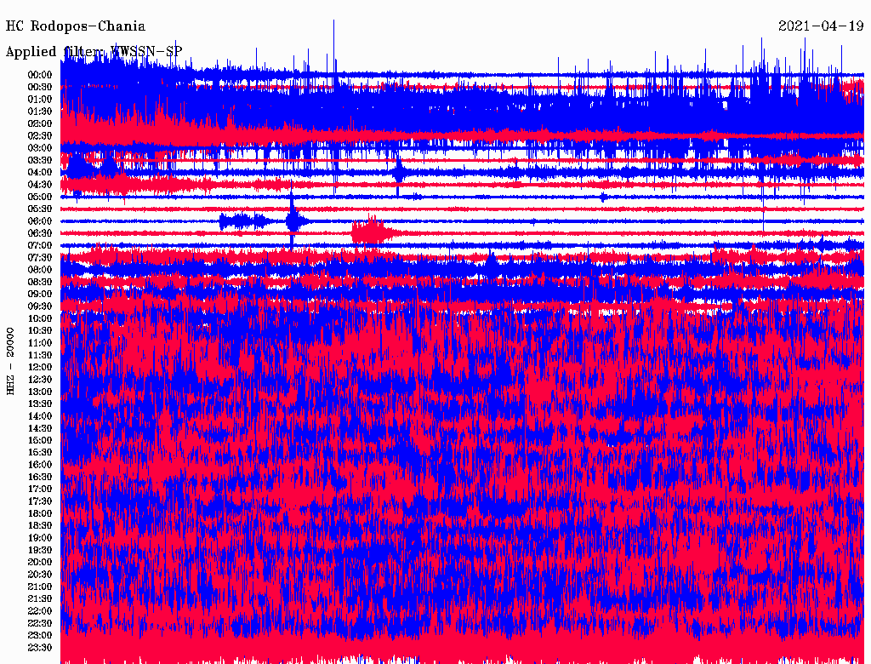This screenshot has width=871, height=664.
Task: Select the 03:00 time row label
Action: pyautogui.click(x=40, y=148)
